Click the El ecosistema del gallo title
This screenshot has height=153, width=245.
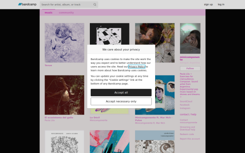tap(59, 118)
